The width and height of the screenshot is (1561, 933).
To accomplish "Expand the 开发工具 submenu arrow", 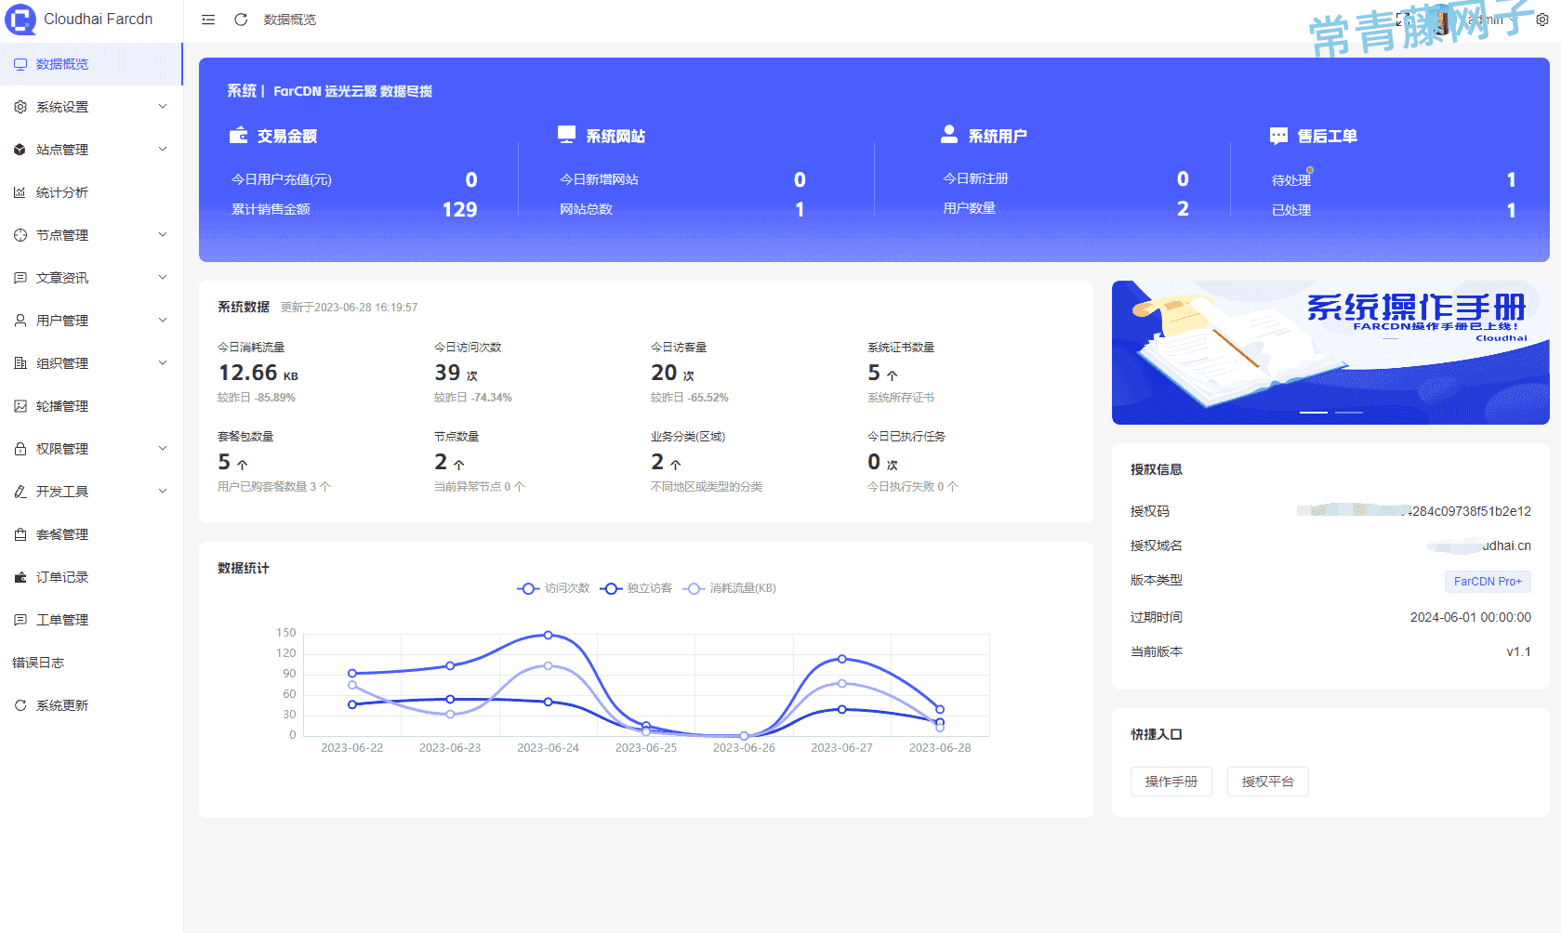I will tap(163, 492).
